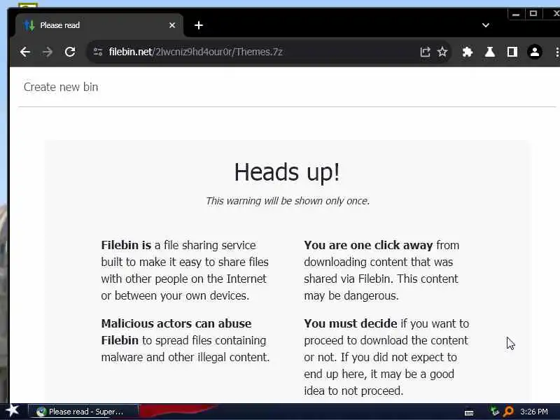Open the profile avatar menu

coord(535,52)
